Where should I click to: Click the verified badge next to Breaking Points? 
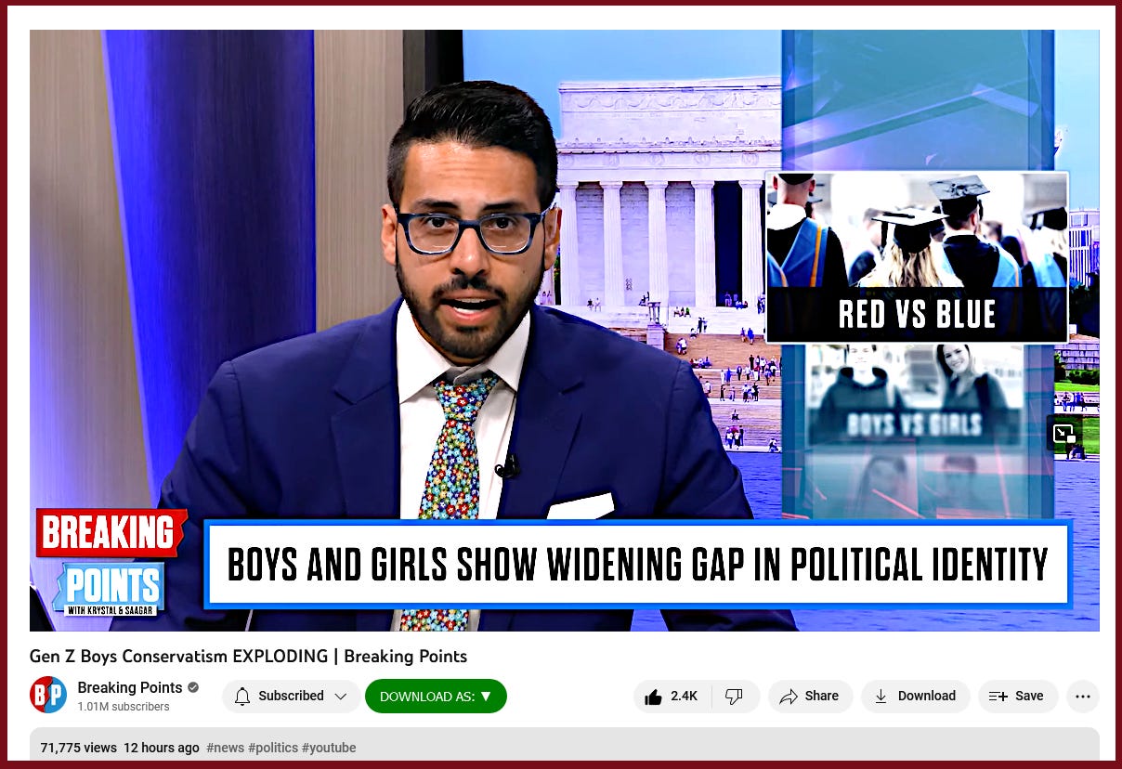point(193,688)
